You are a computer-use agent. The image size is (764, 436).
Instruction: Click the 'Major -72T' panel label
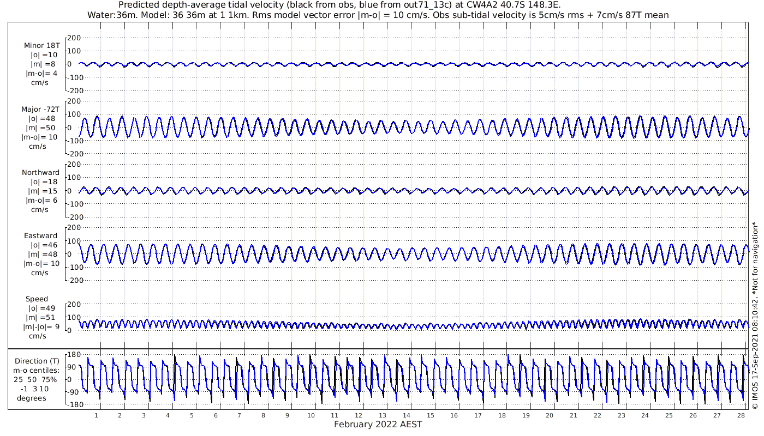(41, 109)
